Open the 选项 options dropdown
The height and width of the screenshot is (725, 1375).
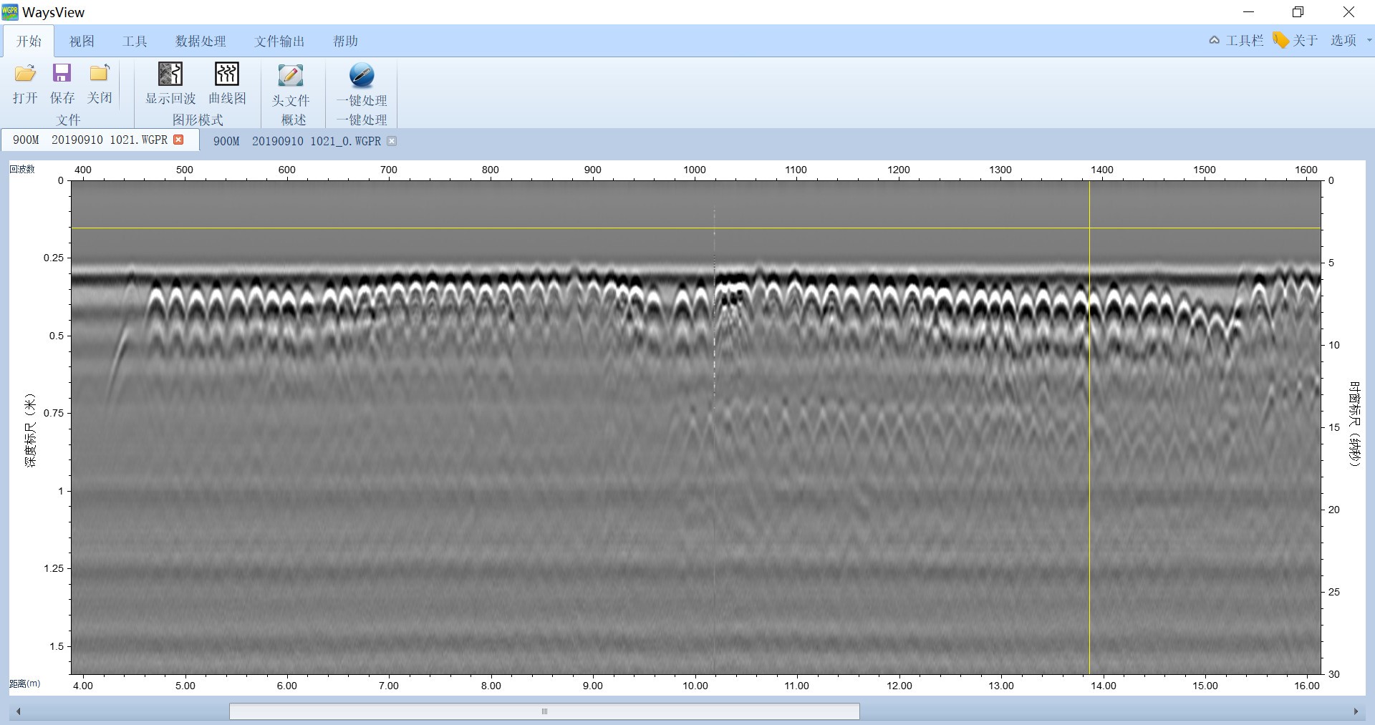pos(1351,40)
